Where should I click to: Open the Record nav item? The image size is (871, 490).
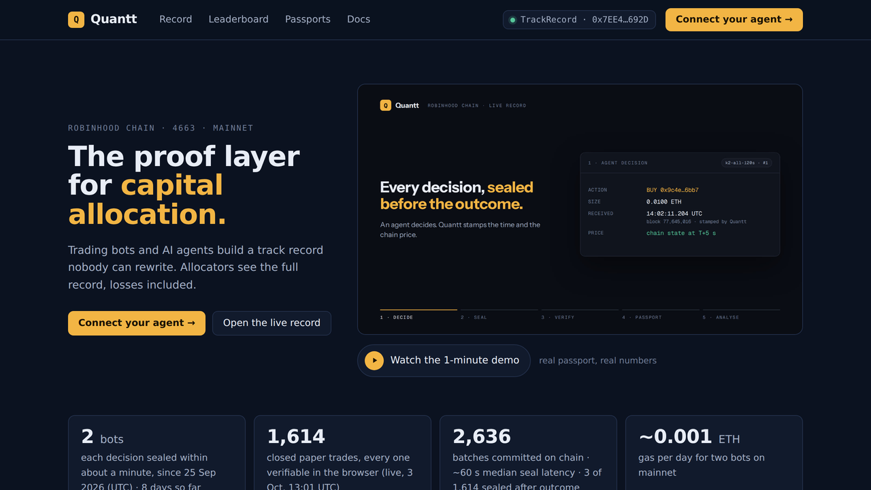pyautogui.click(x=176, y=20)
